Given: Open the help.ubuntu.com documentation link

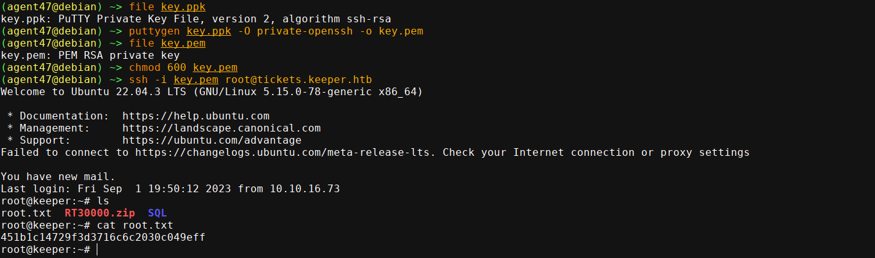Looking at the screenshot, I should pyautogui.click(x=196, y=116).
